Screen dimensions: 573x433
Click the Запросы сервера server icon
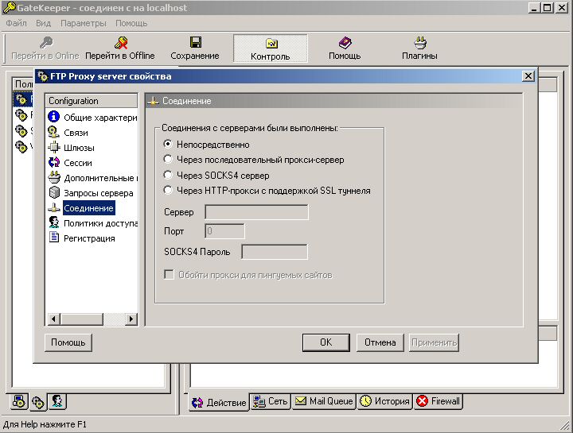point(54,192)
